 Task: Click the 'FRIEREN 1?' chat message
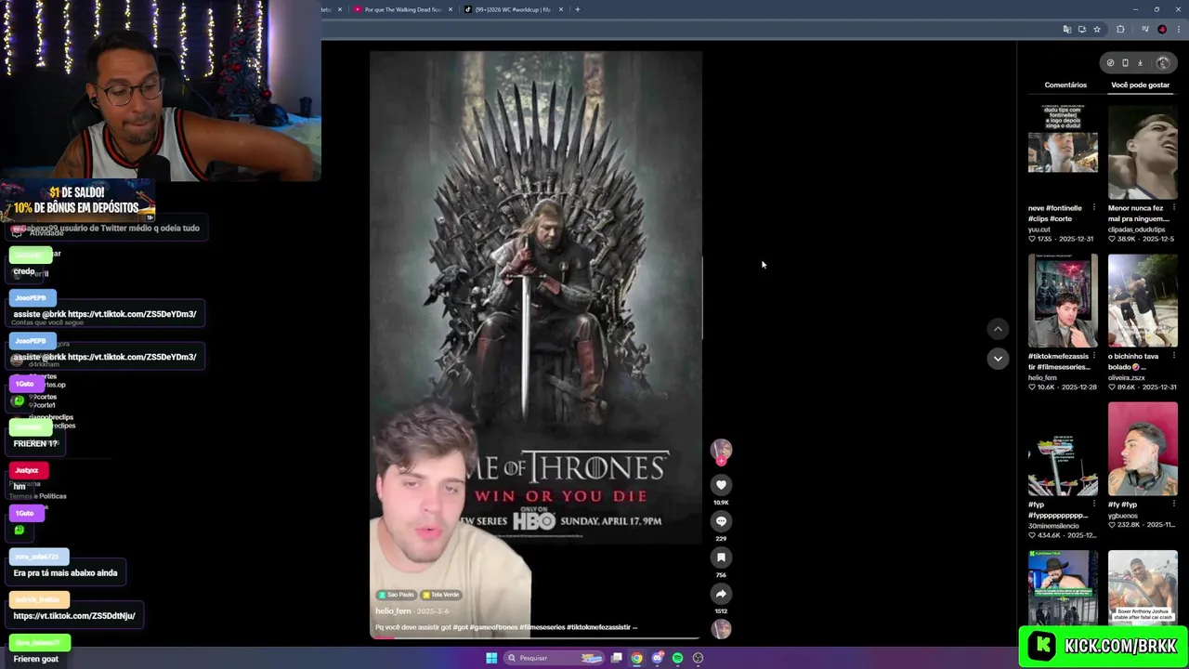click(35, 444)
